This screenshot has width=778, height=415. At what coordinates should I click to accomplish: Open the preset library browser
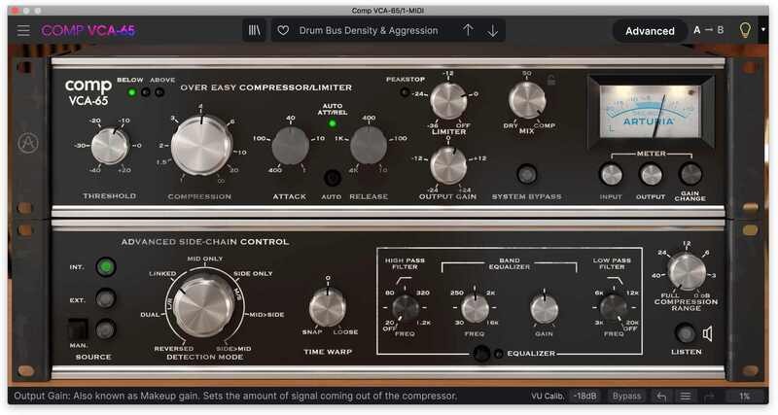(255, 30)
